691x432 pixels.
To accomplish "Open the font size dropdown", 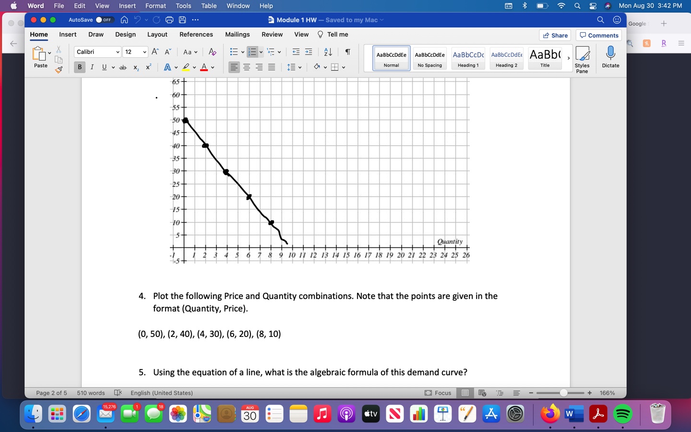I will click(x=135, y=52).
